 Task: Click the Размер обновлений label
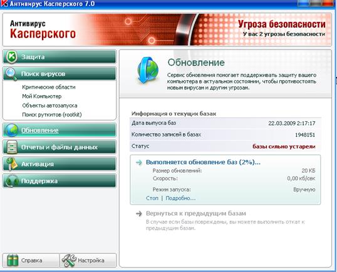[177, 171]
